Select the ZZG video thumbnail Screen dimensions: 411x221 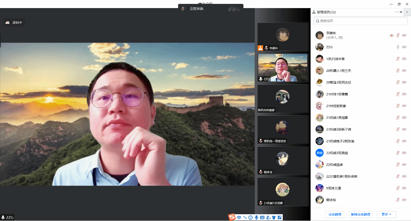point(283,68)
